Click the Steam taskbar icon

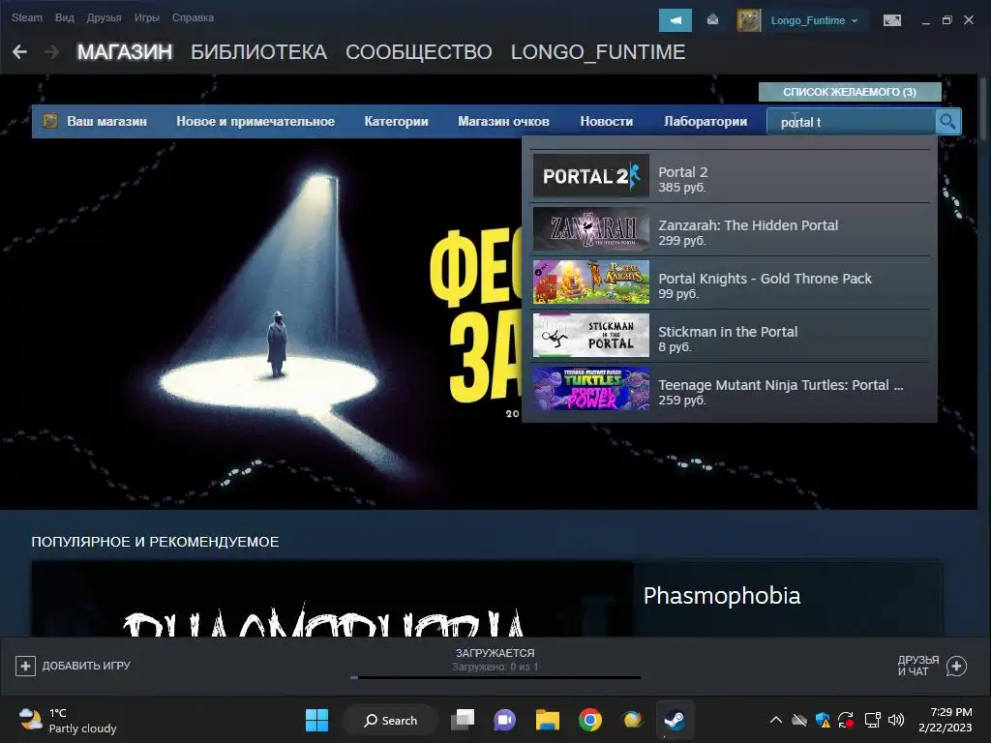(x=675, y=720)
